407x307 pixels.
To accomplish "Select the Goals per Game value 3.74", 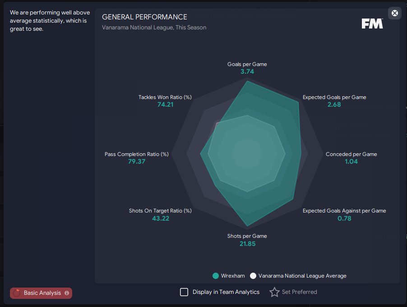I will coord(247,71).
